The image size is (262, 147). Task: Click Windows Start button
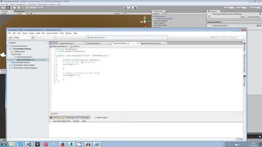tap(3, 144)
